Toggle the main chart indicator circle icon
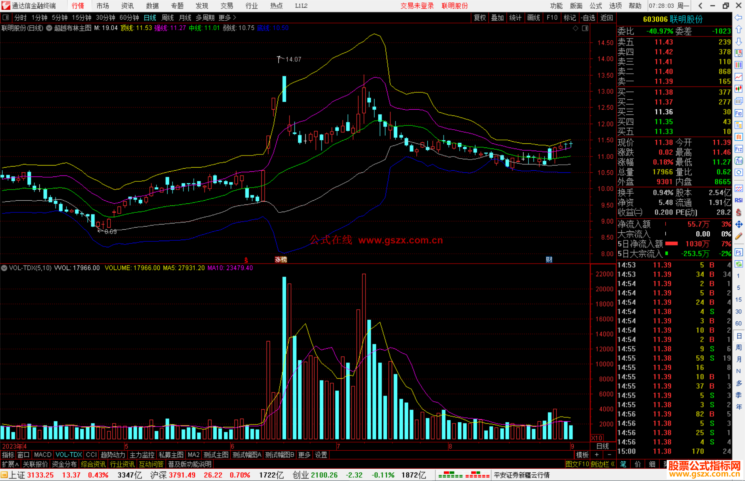Screen dimensions: 745x481 point(49,28)
